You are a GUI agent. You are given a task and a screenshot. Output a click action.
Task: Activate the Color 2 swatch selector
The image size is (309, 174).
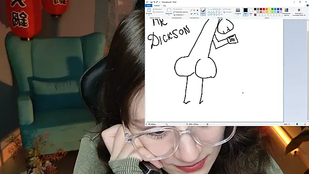(251, 12)
